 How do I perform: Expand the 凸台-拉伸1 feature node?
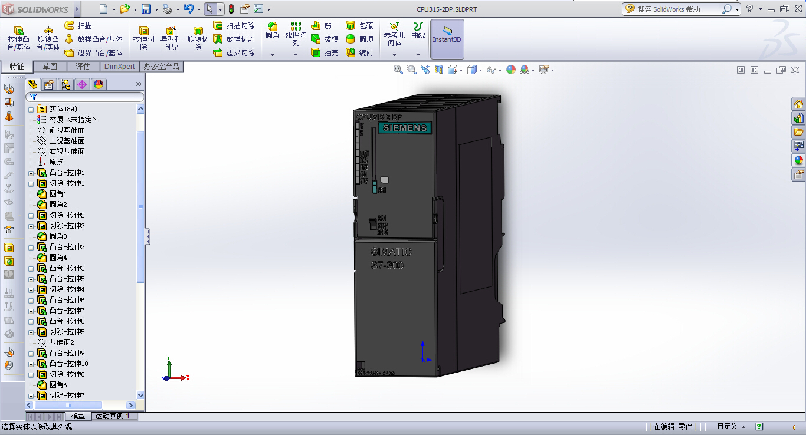coord(31,173)
